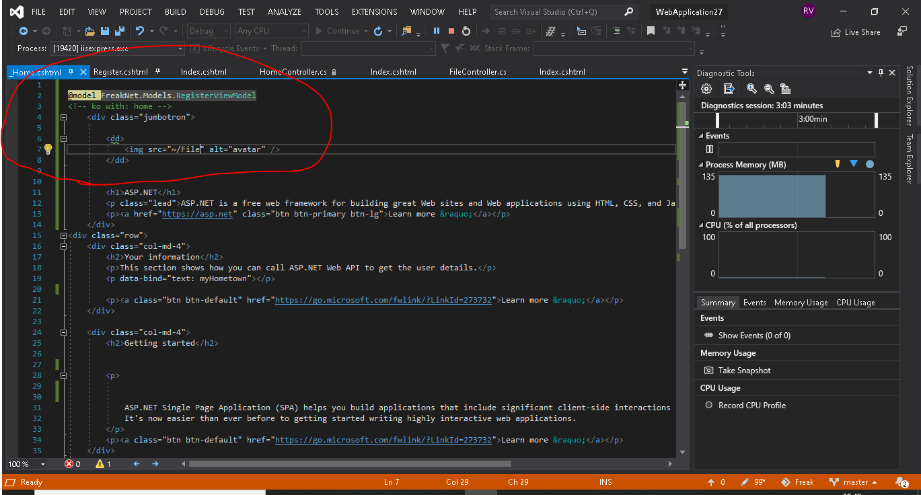The height and width of the screenshot is (495, 921).
Task: Click the bookmark icon in toolbar
Action: coord(651,31)
